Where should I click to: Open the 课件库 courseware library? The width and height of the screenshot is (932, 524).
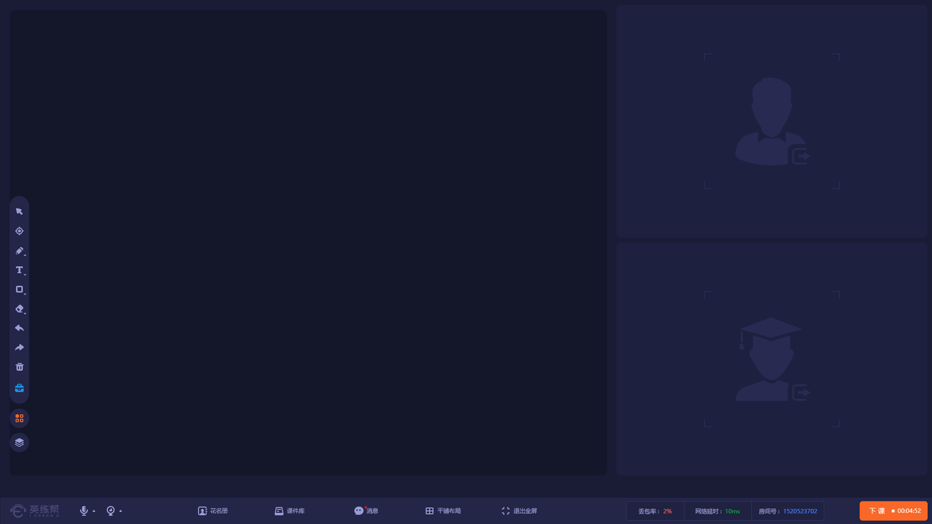(289, 511)
